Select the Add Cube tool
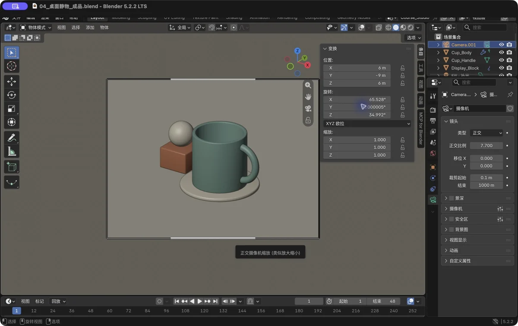This screenshot has height=326, width=518. pos(12,167)
